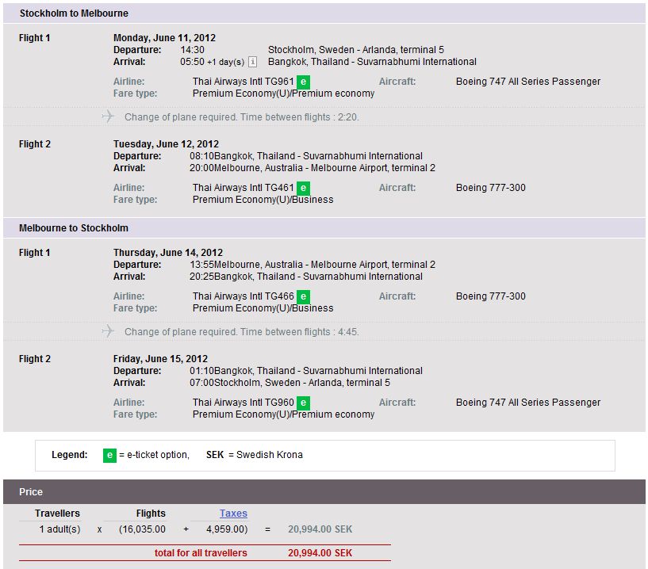Click the red total price 20,994.00 SEK
This screenshot has height=569, width=648.
pos(320,552)
